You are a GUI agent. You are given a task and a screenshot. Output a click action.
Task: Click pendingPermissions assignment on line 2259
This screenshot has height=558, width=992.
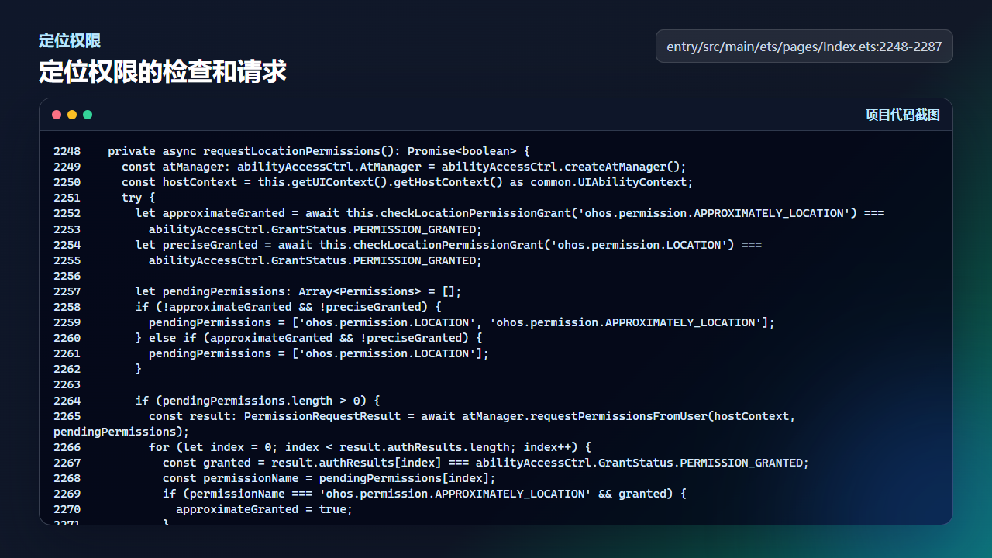[x=462, y=322]
